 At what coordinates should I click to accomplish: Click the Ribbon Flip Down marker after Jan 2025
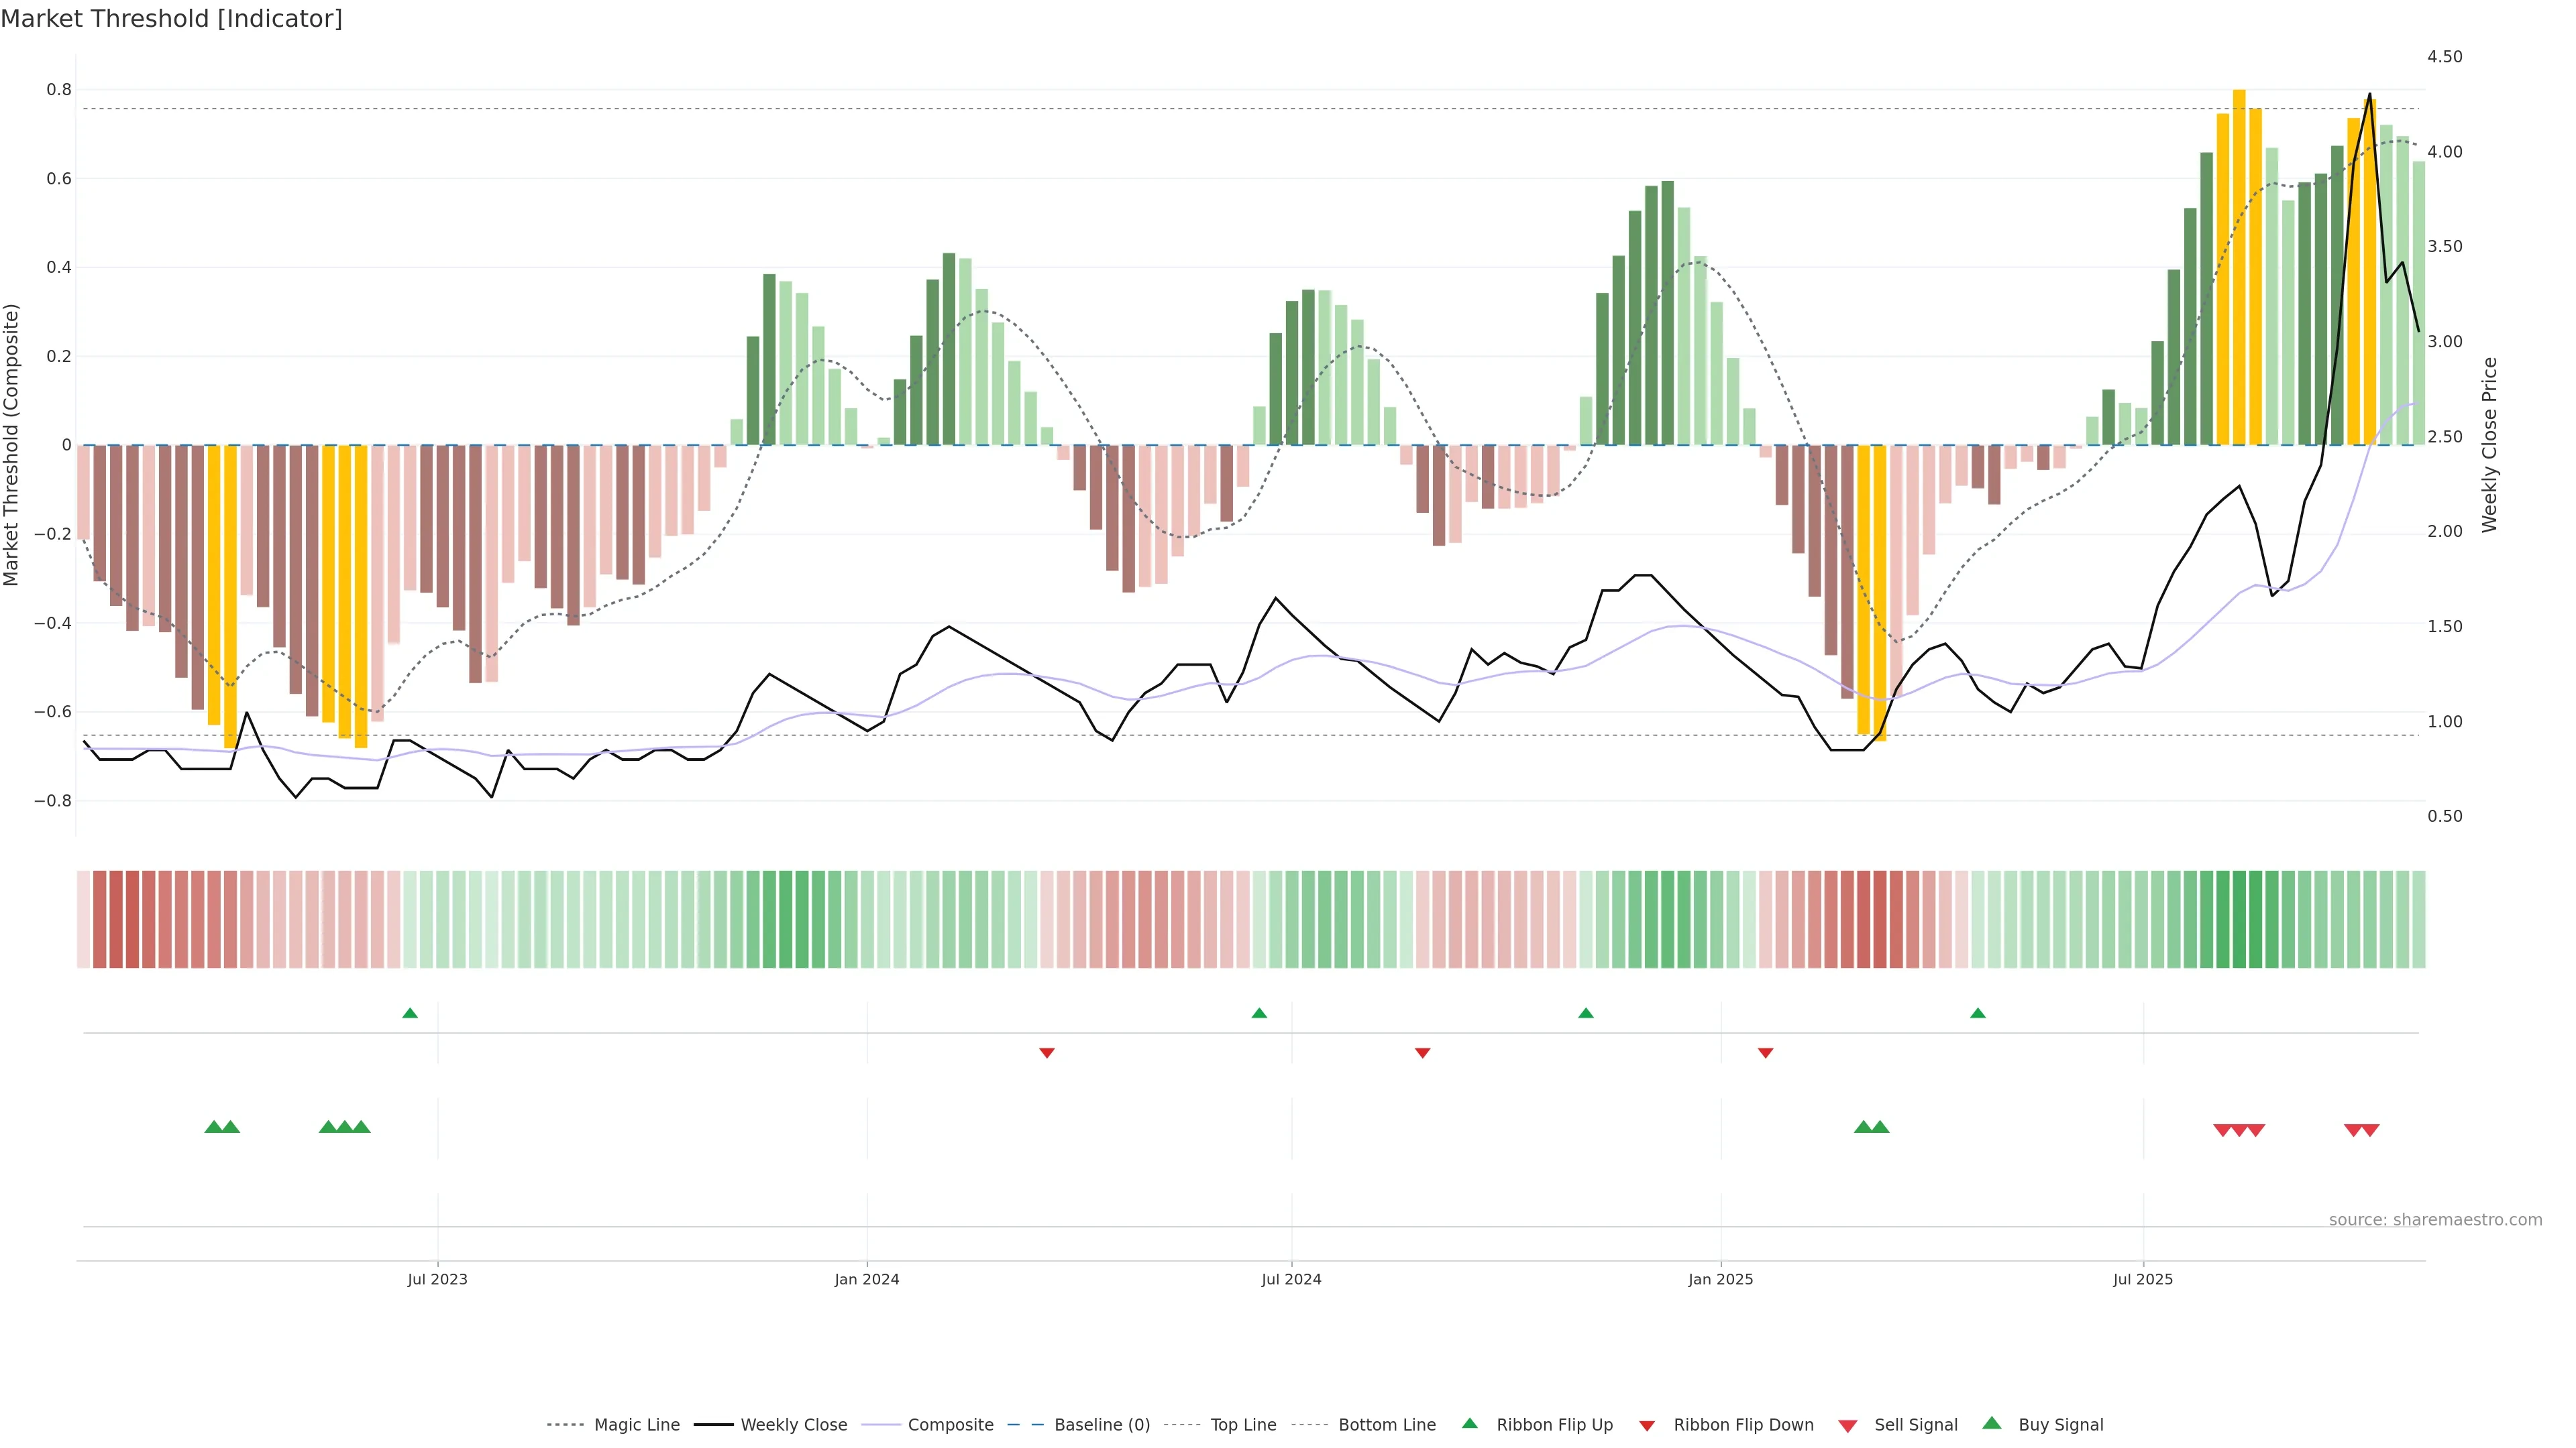pyautogui.click(x=1766, y=1052)
